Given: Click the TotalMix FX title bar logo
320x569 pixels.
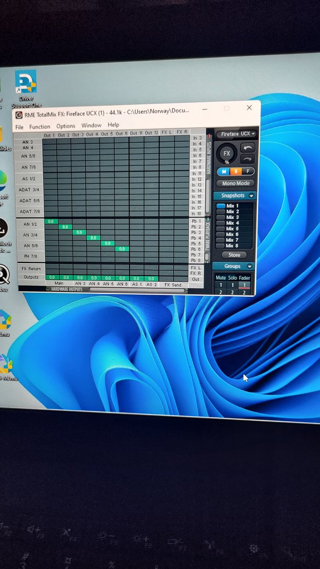Looking at the screenshot, I should [19, 115].
